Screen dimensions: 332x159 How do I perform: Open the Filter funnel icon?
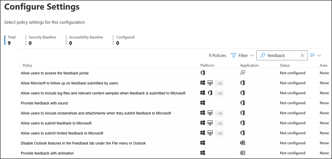[233, 55]
